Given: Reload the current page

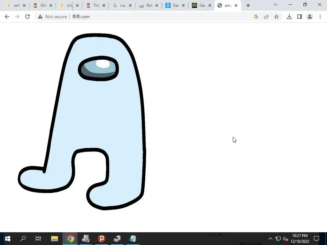Looking at the screenshot, I should pos(27,17).
